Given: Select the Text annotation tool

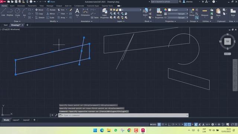Looking at the screenshot, I should [x=77, y=12].
